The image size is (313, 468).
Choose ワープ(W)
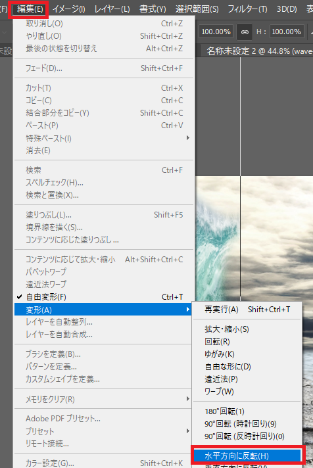[x=247, y=392]
